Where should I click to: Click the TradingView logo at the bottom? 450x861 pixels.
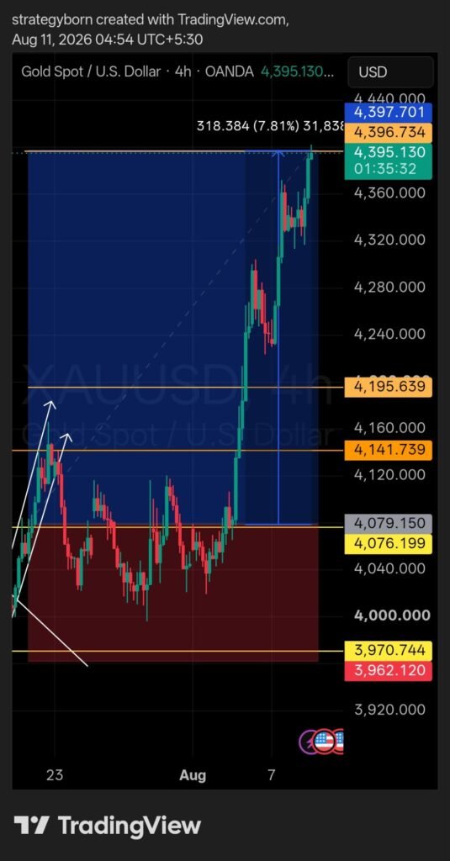(x=107, y=826)
